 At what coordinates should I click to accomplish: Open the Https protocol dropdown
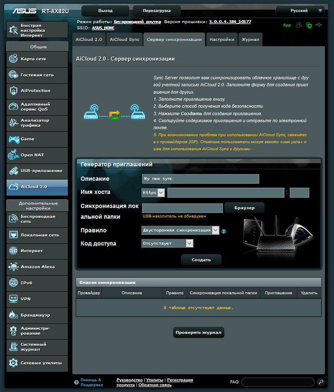153,192
